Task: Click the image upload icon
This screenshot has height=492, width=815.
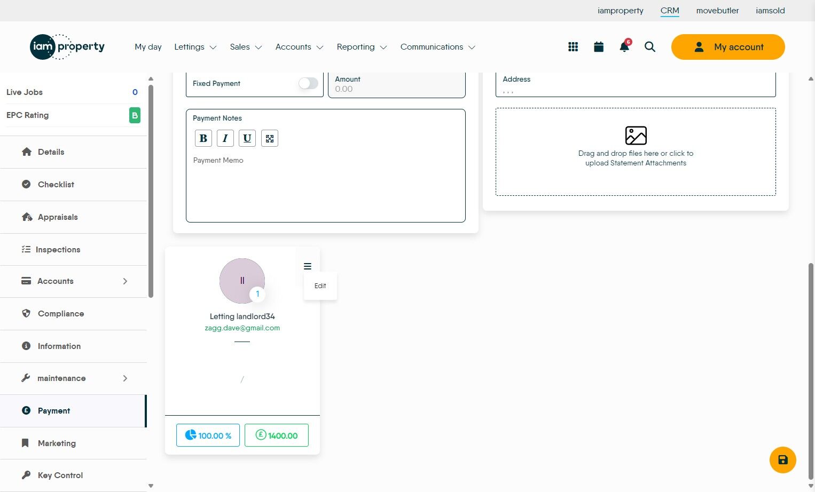Action: click(636, 136)
